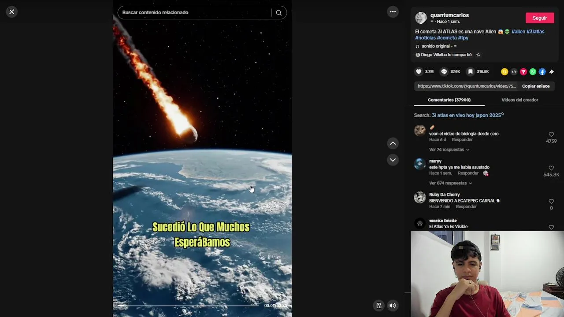Expand more share options arrow
564x317 pixels.
[551, 72]
